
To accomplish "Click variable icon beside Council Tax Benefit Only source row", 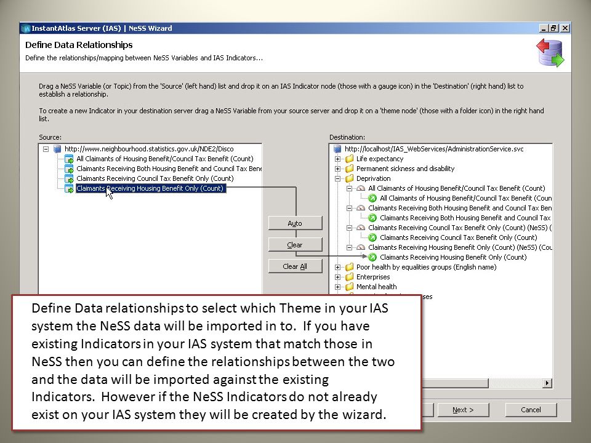I will 69,178.
